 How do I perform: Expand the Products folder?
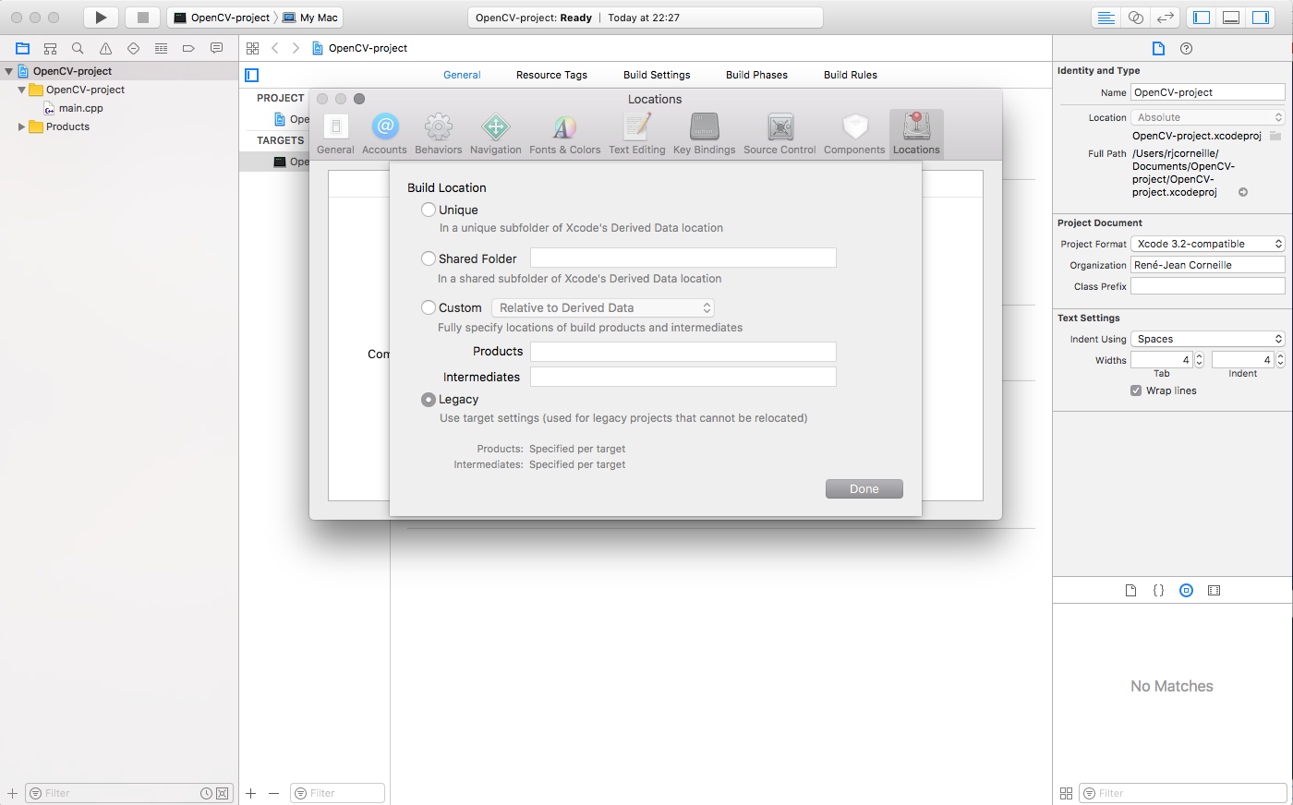21,126
